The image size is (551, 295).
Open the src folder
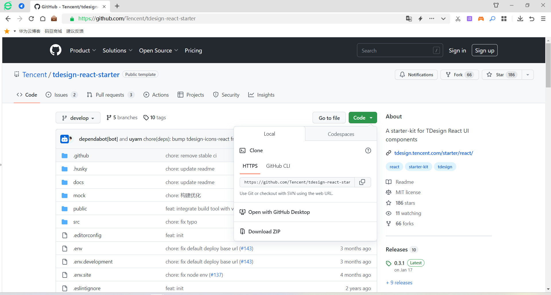click(76, 222)
